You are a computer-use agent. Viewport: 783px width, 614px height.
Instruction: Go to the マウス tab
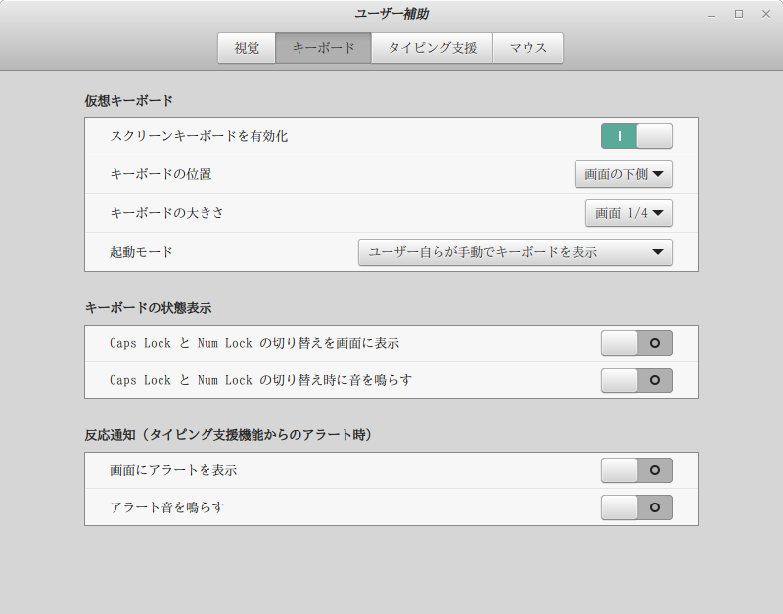pos(528,48)
